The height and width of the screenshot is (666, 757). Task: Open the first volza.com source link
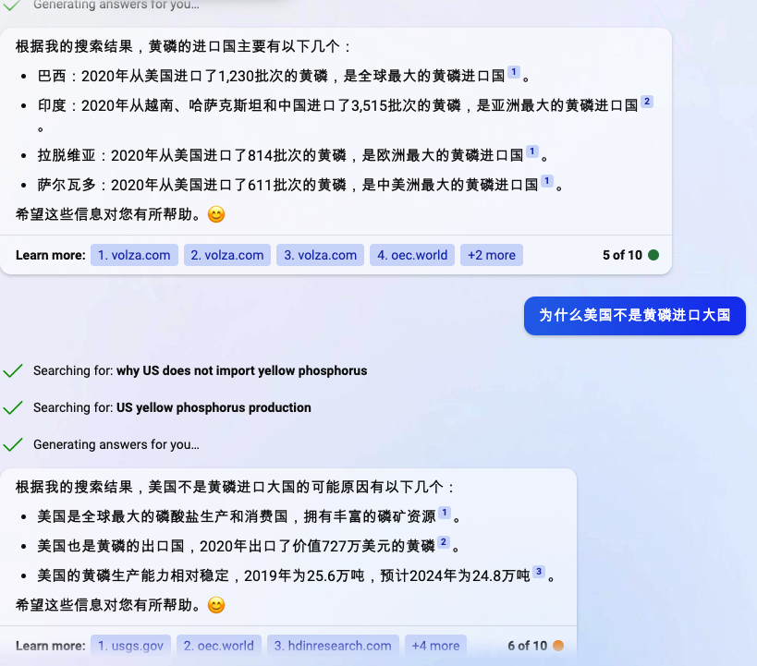coord(134,254)
